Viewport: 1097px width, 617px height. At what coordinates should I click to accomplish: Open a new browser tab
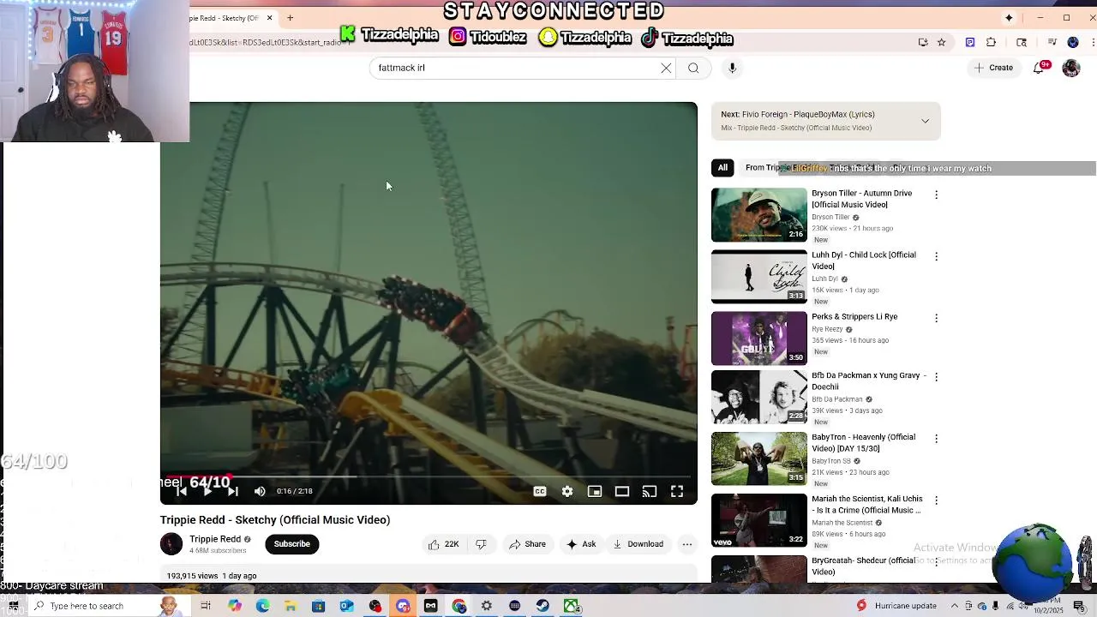click(x=290, y=18)
